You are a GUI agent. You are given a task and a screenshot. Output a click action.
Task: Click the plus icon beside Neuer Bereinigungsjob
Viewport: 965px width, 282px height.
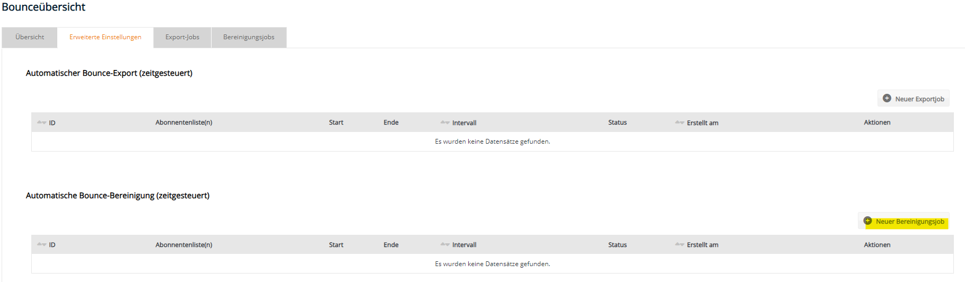tap(867, 221)
